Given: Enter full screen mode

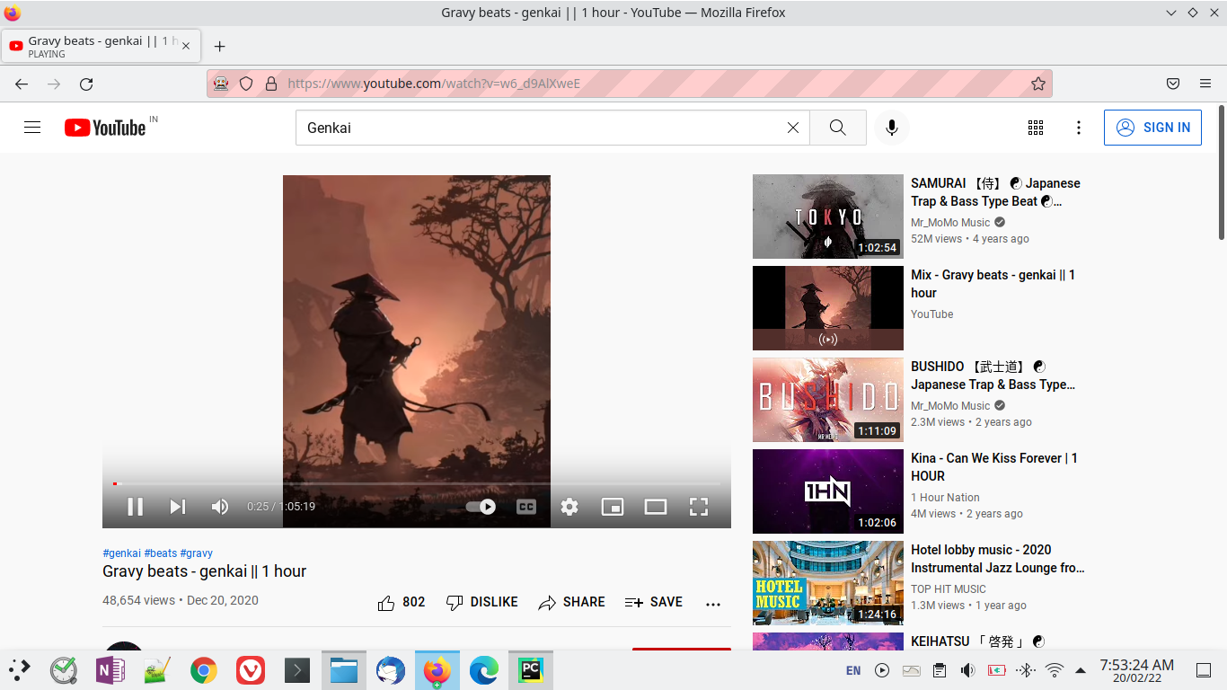Looking at the screenshot, I should [699, 507].
